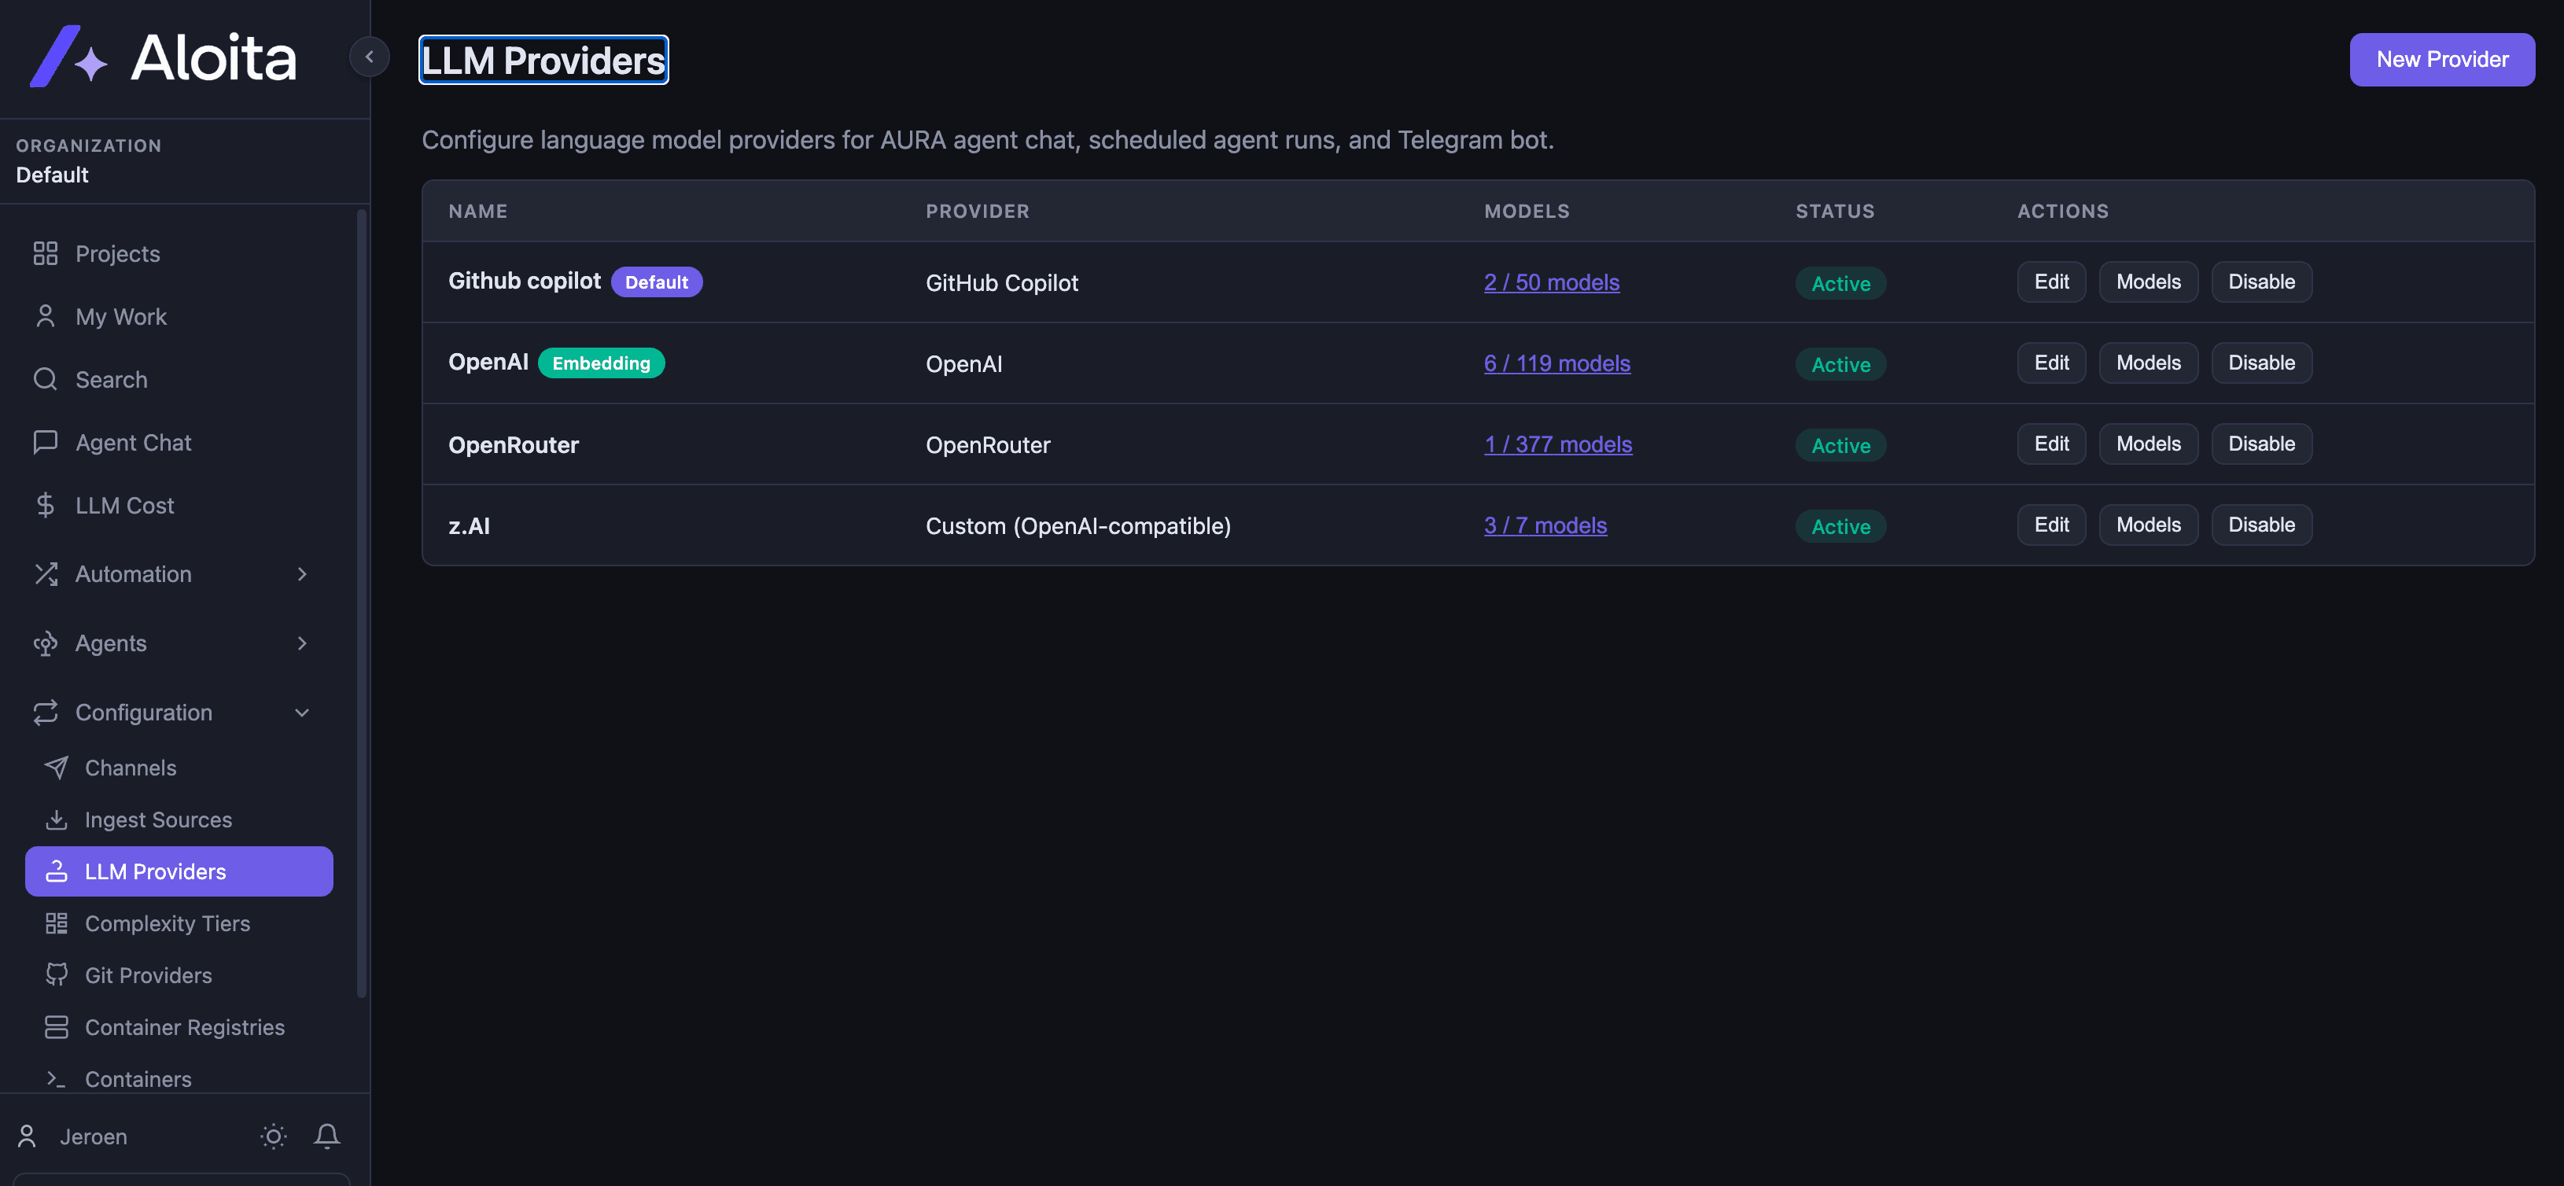Click the LLM Cost dollar icon

(x=45, y=506)
